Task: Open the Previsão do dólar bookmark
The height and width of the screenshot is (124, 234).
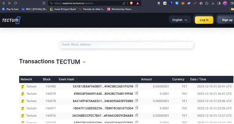Action: pos(91,9)
